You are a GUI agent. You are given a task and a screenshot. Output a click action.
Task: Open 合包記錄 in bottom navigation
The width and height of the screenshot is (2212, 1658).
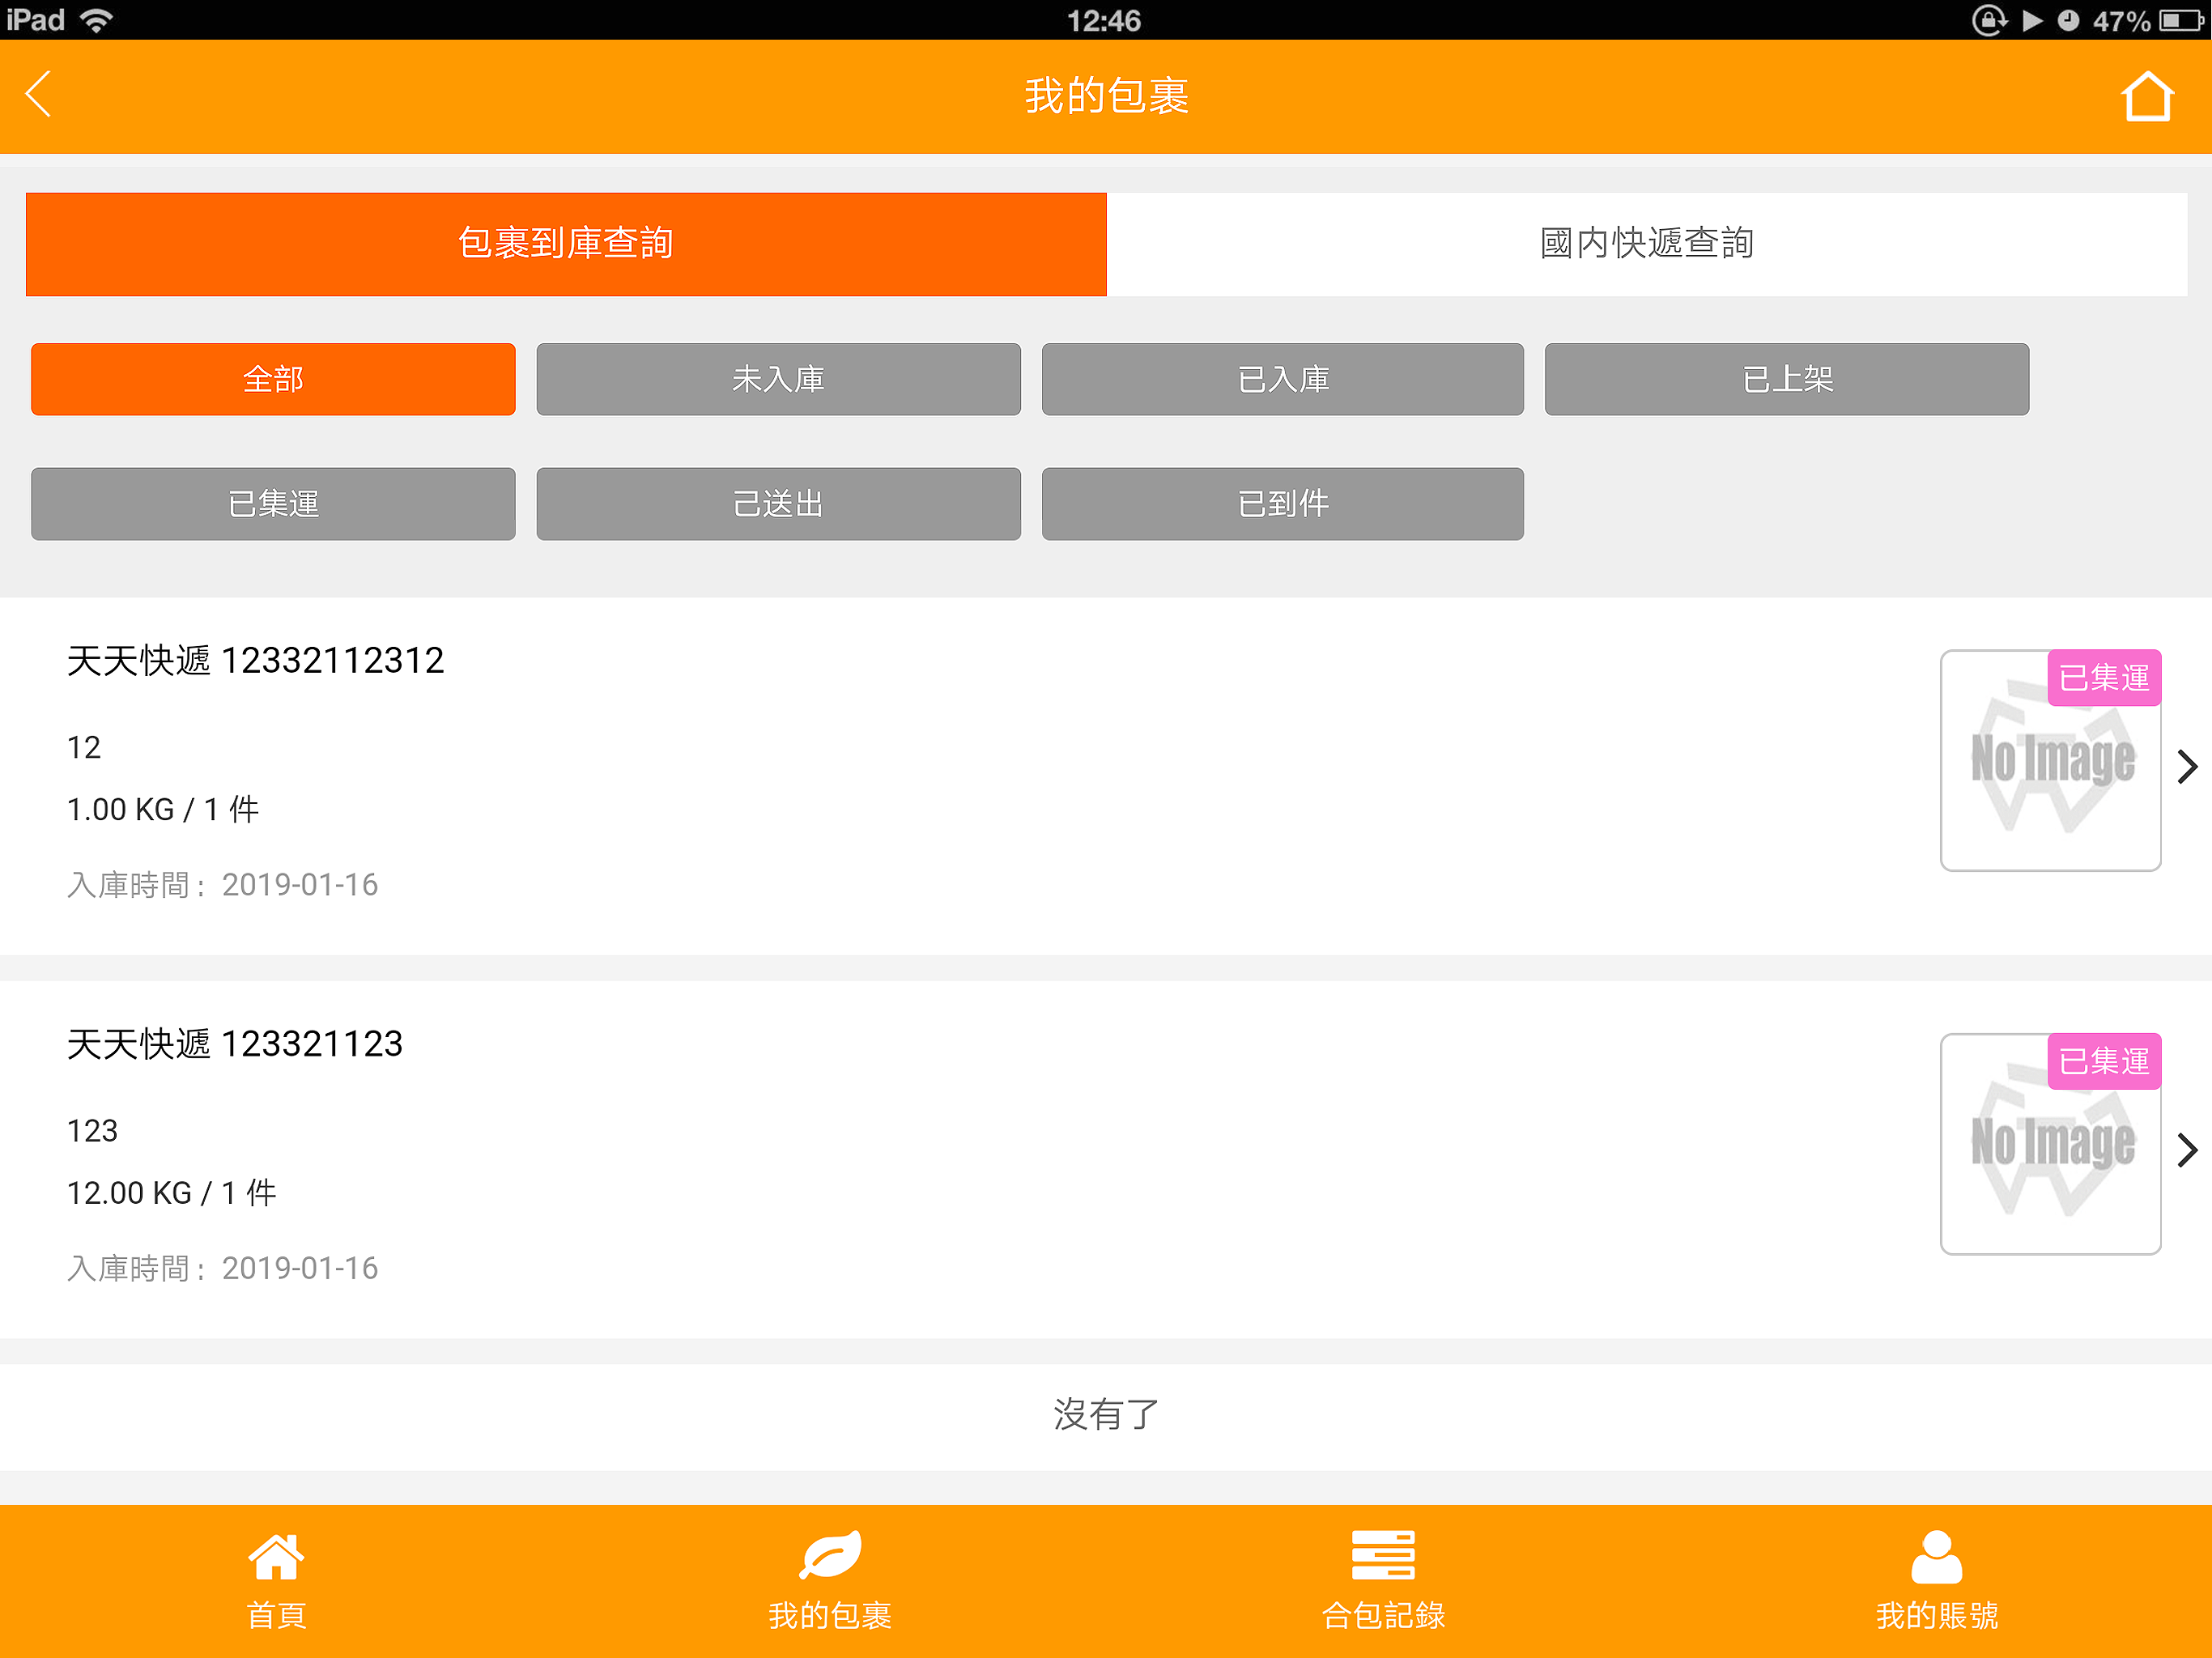tap(1383, 1581)
